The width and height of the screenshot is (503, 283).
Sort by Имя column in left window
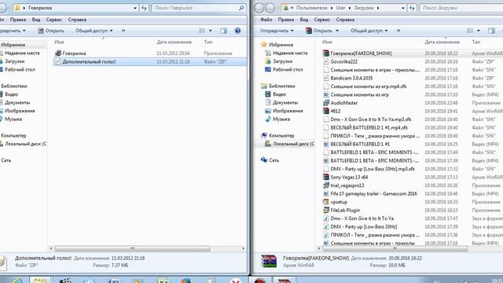60,42
